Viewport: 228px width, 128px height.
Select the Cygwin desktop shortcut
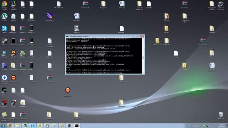coord(4,91)
